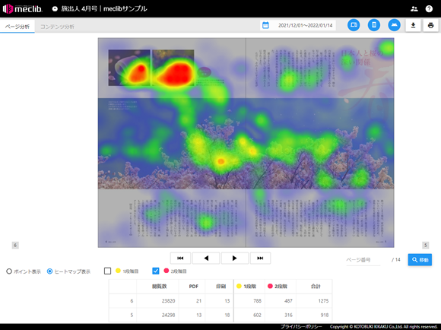Image resolution: width=441 pixels, height=330 pixels.
Task: Switch to コンテンツ分析 tab
Action: coord(57,27)
